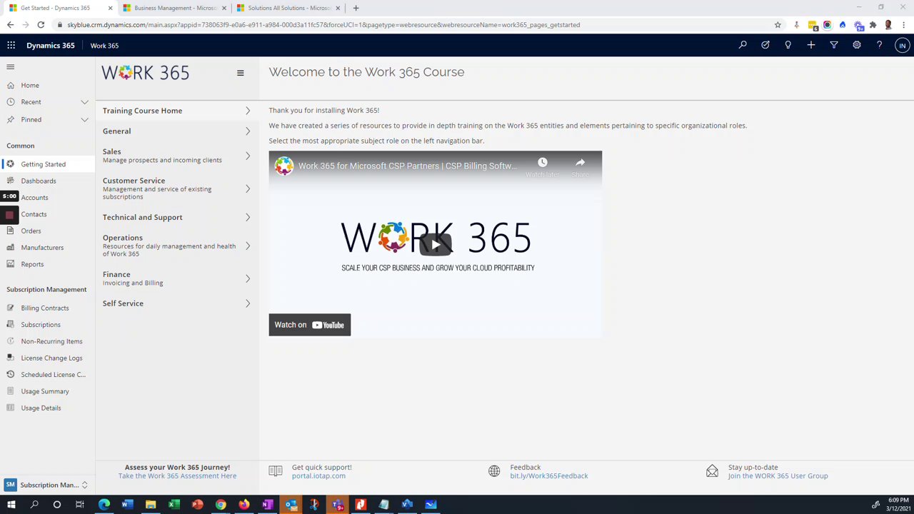Expand the Customer Service section arrow
The height and width of the screenshot is (514, 914).
click(248, 188)
